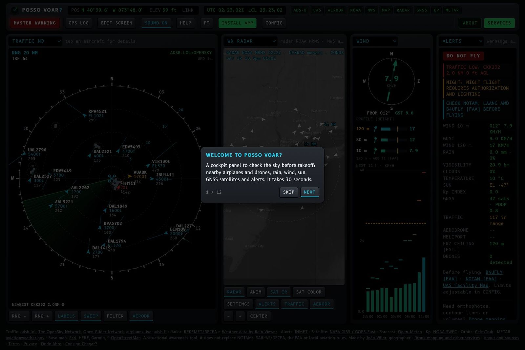Switch language with the PT button
The image size is (525, 350).
(x=206, y=23)
